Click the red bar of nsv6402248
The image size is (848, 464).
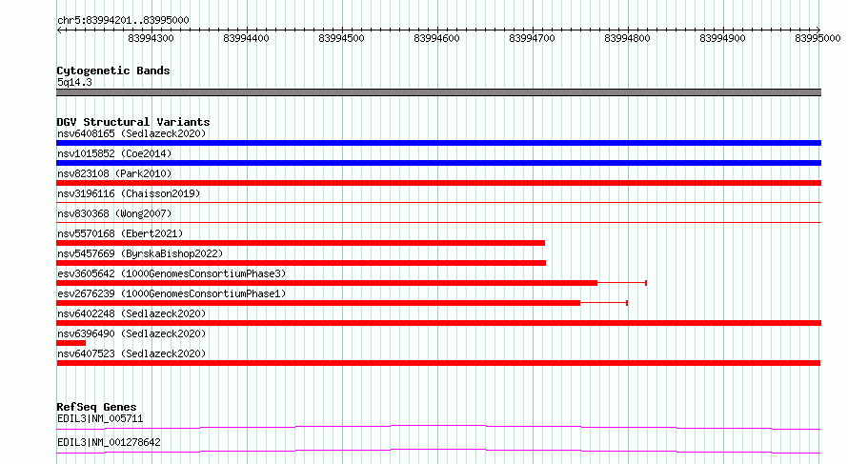pyautogui.click(x=438, y=323)
